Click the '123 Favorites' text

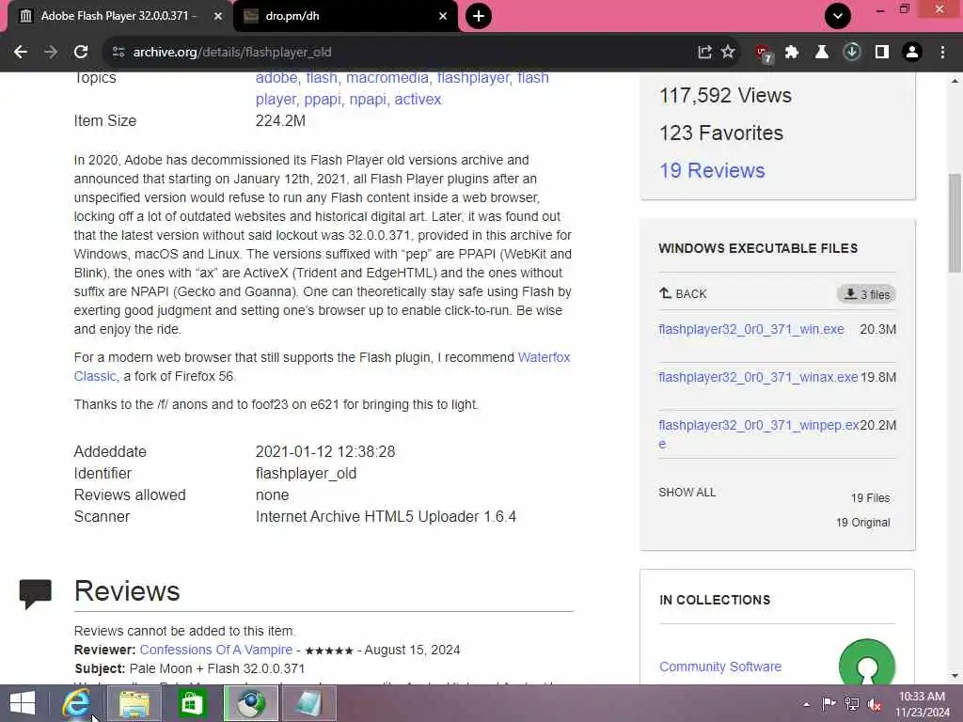tap(721, 133)
